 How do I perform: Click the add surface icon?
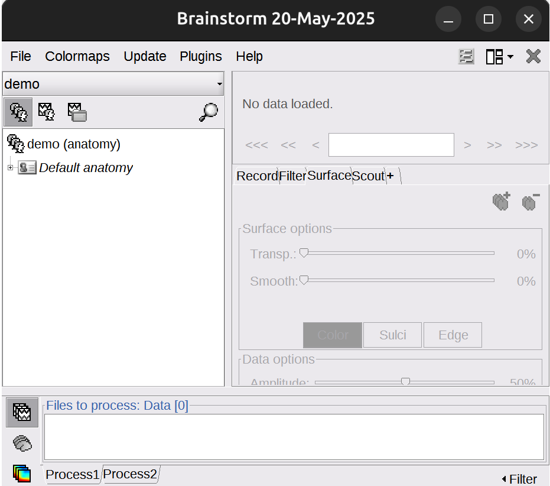[502, 201]
